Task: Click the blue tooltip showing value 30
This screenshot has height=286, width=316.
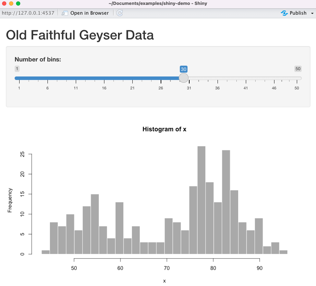Action: (184, 69)
